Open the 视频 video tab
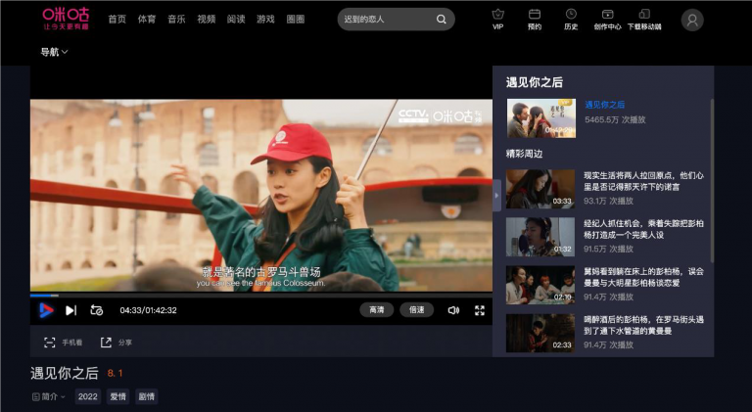The height and width of the screenshot is (412, 752). [x=207, y=20]
